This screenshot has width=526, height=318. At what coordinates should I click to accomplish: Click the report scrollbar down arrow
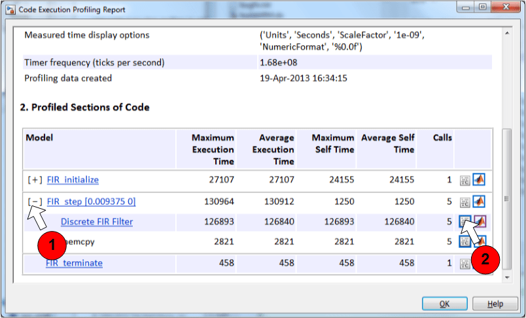pos(507,277)
